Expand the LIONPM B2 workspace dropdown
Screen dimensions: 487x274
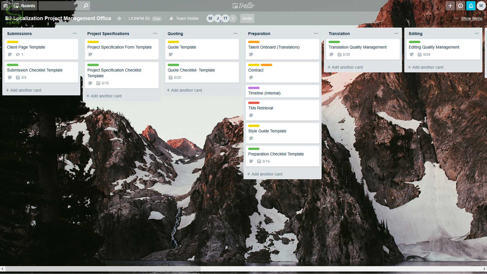coord(140,18)
